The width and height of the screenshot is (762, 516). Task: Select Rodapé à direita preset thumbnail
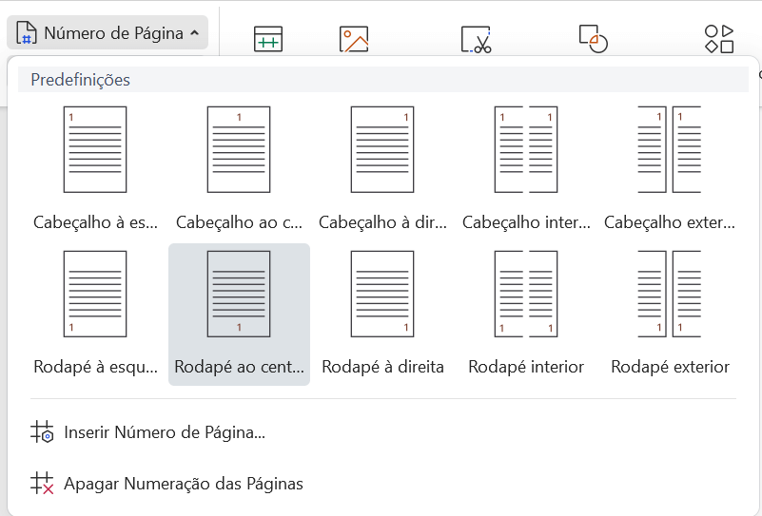(x=382, y=294)
